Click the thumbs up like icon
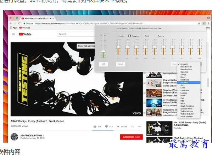 [x=95, y=126]
